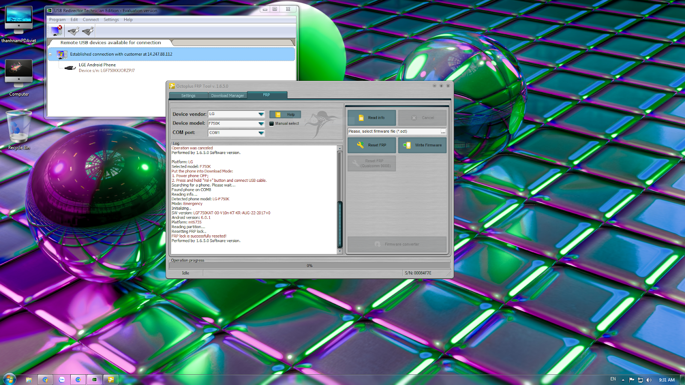
Task: Open the Windows Start menu
Action: [9, 379]
